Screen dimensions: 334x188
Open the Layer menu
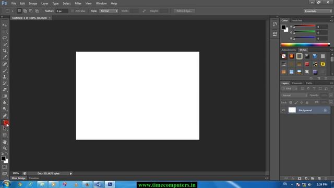(x=45, y=4)
